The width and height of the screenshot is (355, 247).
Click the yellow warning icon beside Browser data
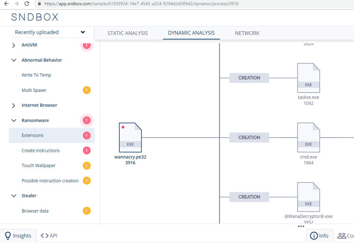click(87, 211)
